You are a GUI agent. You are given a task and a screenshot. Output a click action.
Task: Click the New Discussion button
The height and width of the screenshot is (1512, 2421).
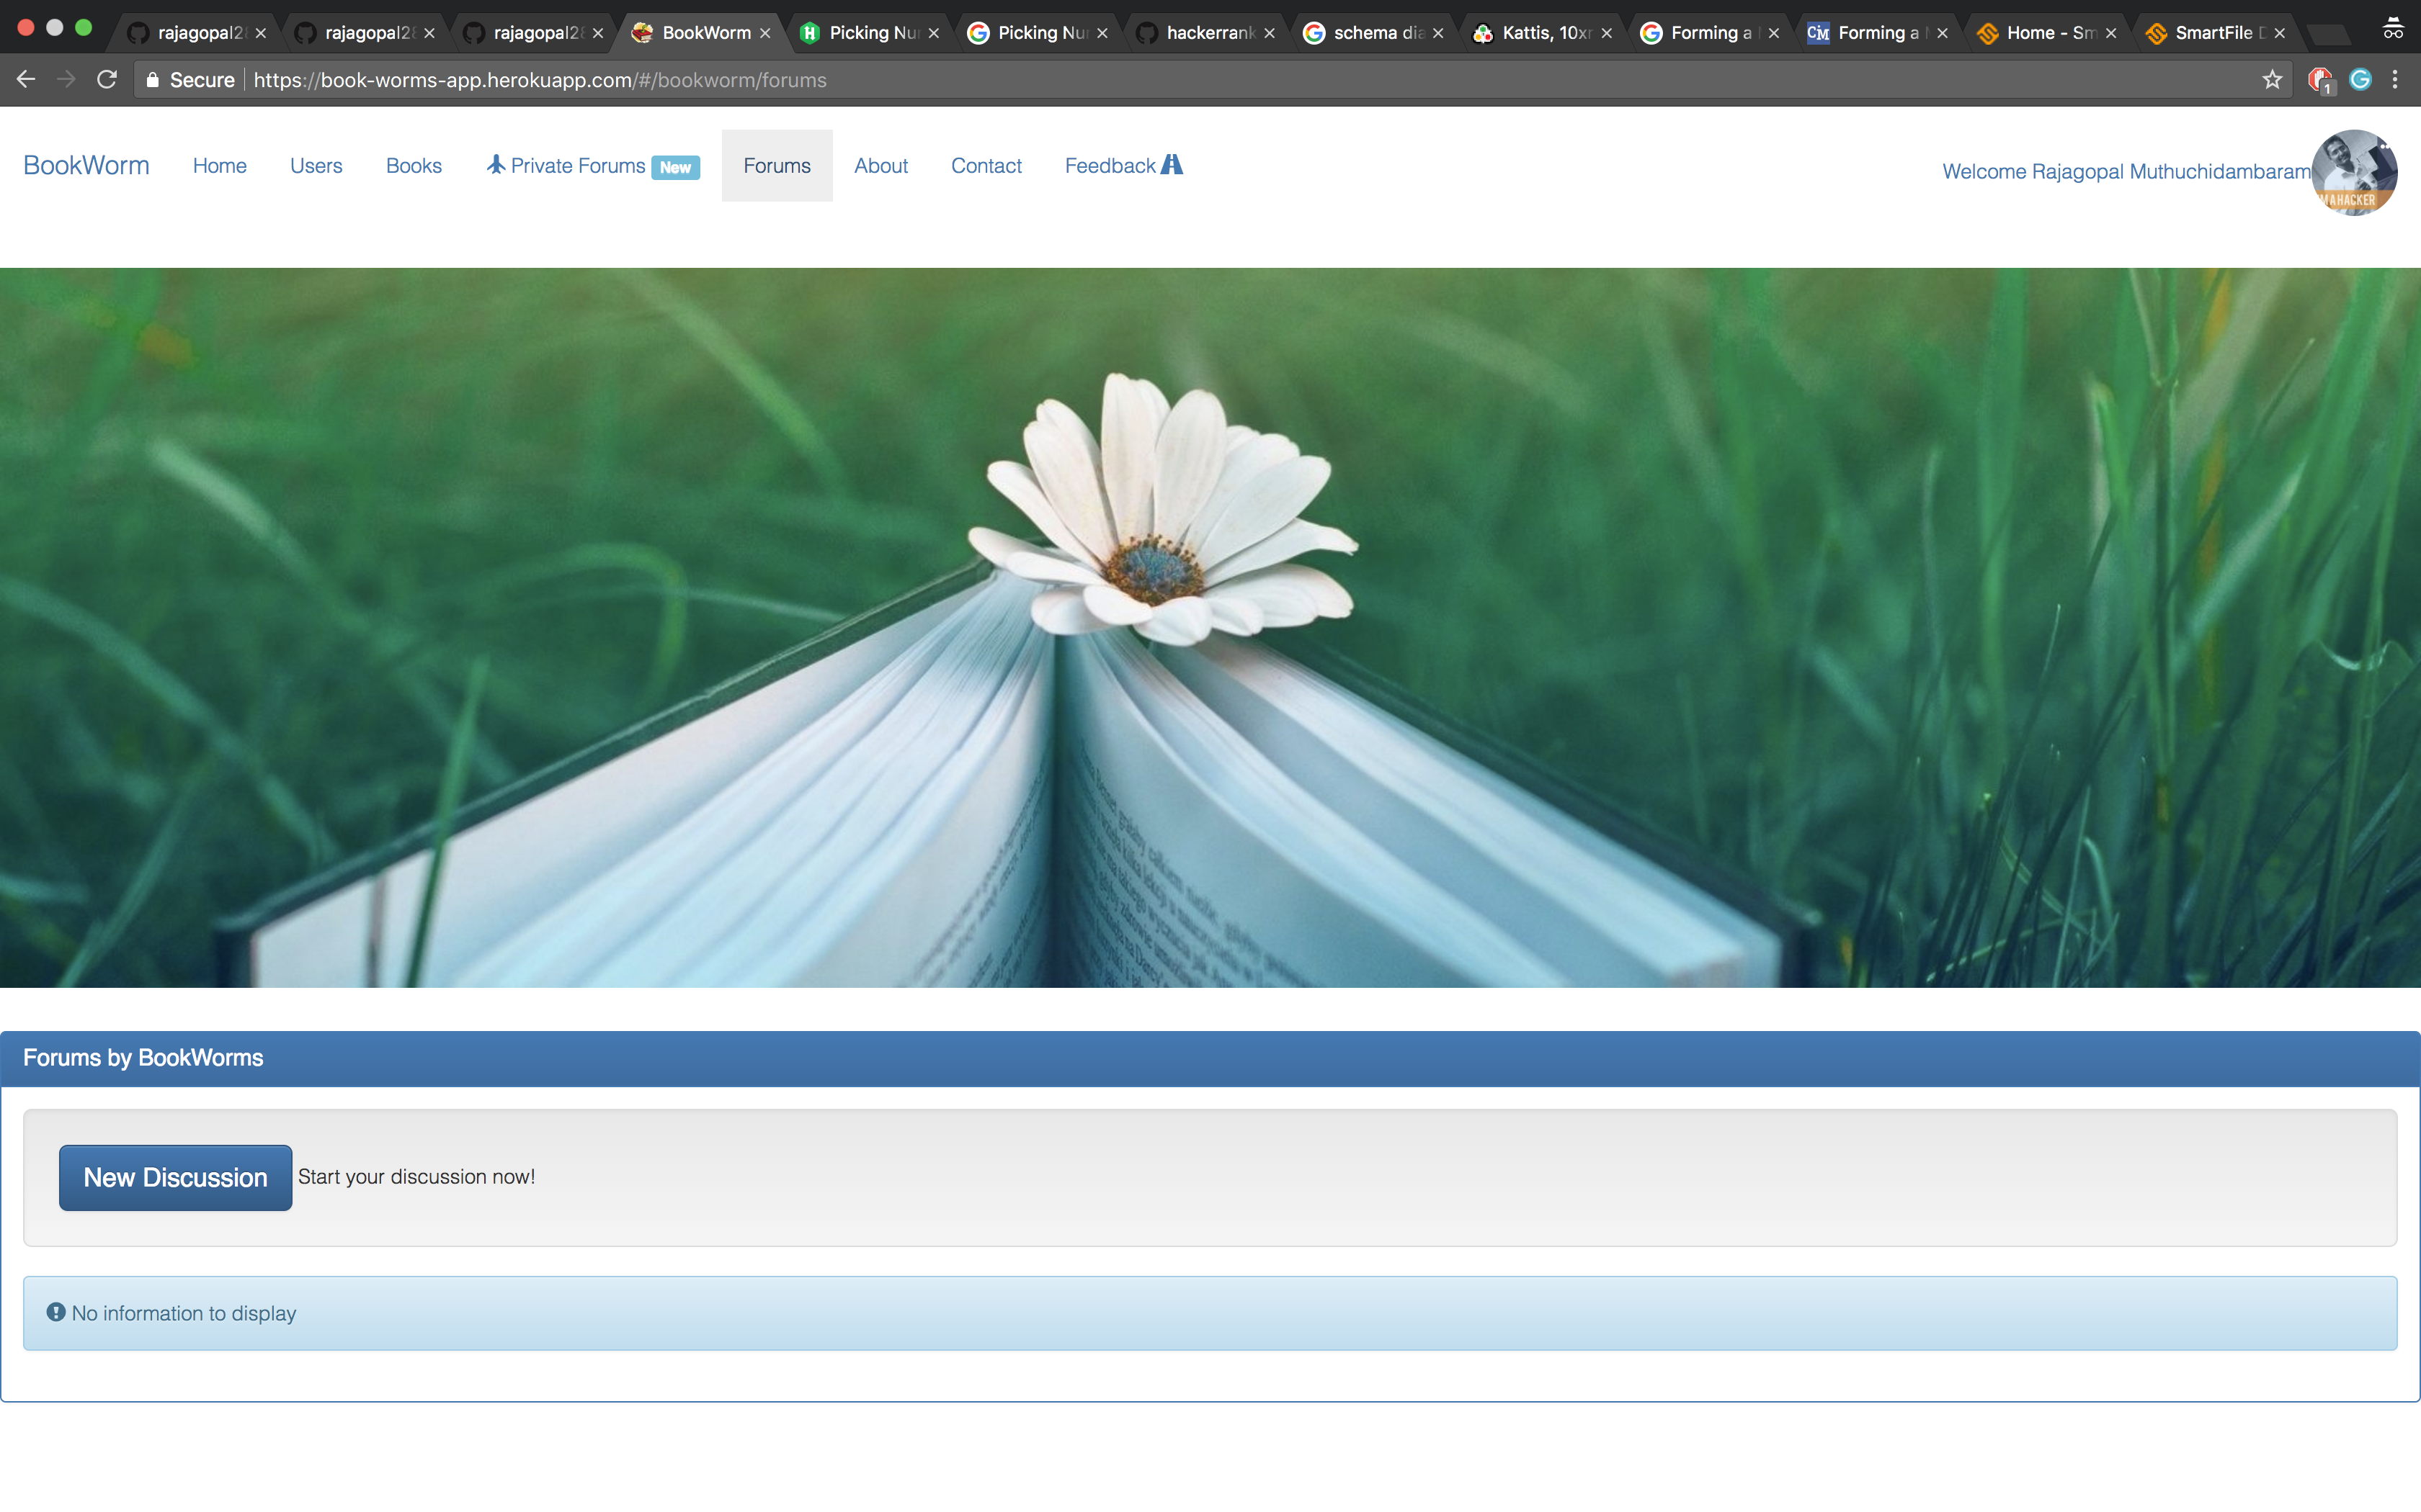click(175, 1177)
